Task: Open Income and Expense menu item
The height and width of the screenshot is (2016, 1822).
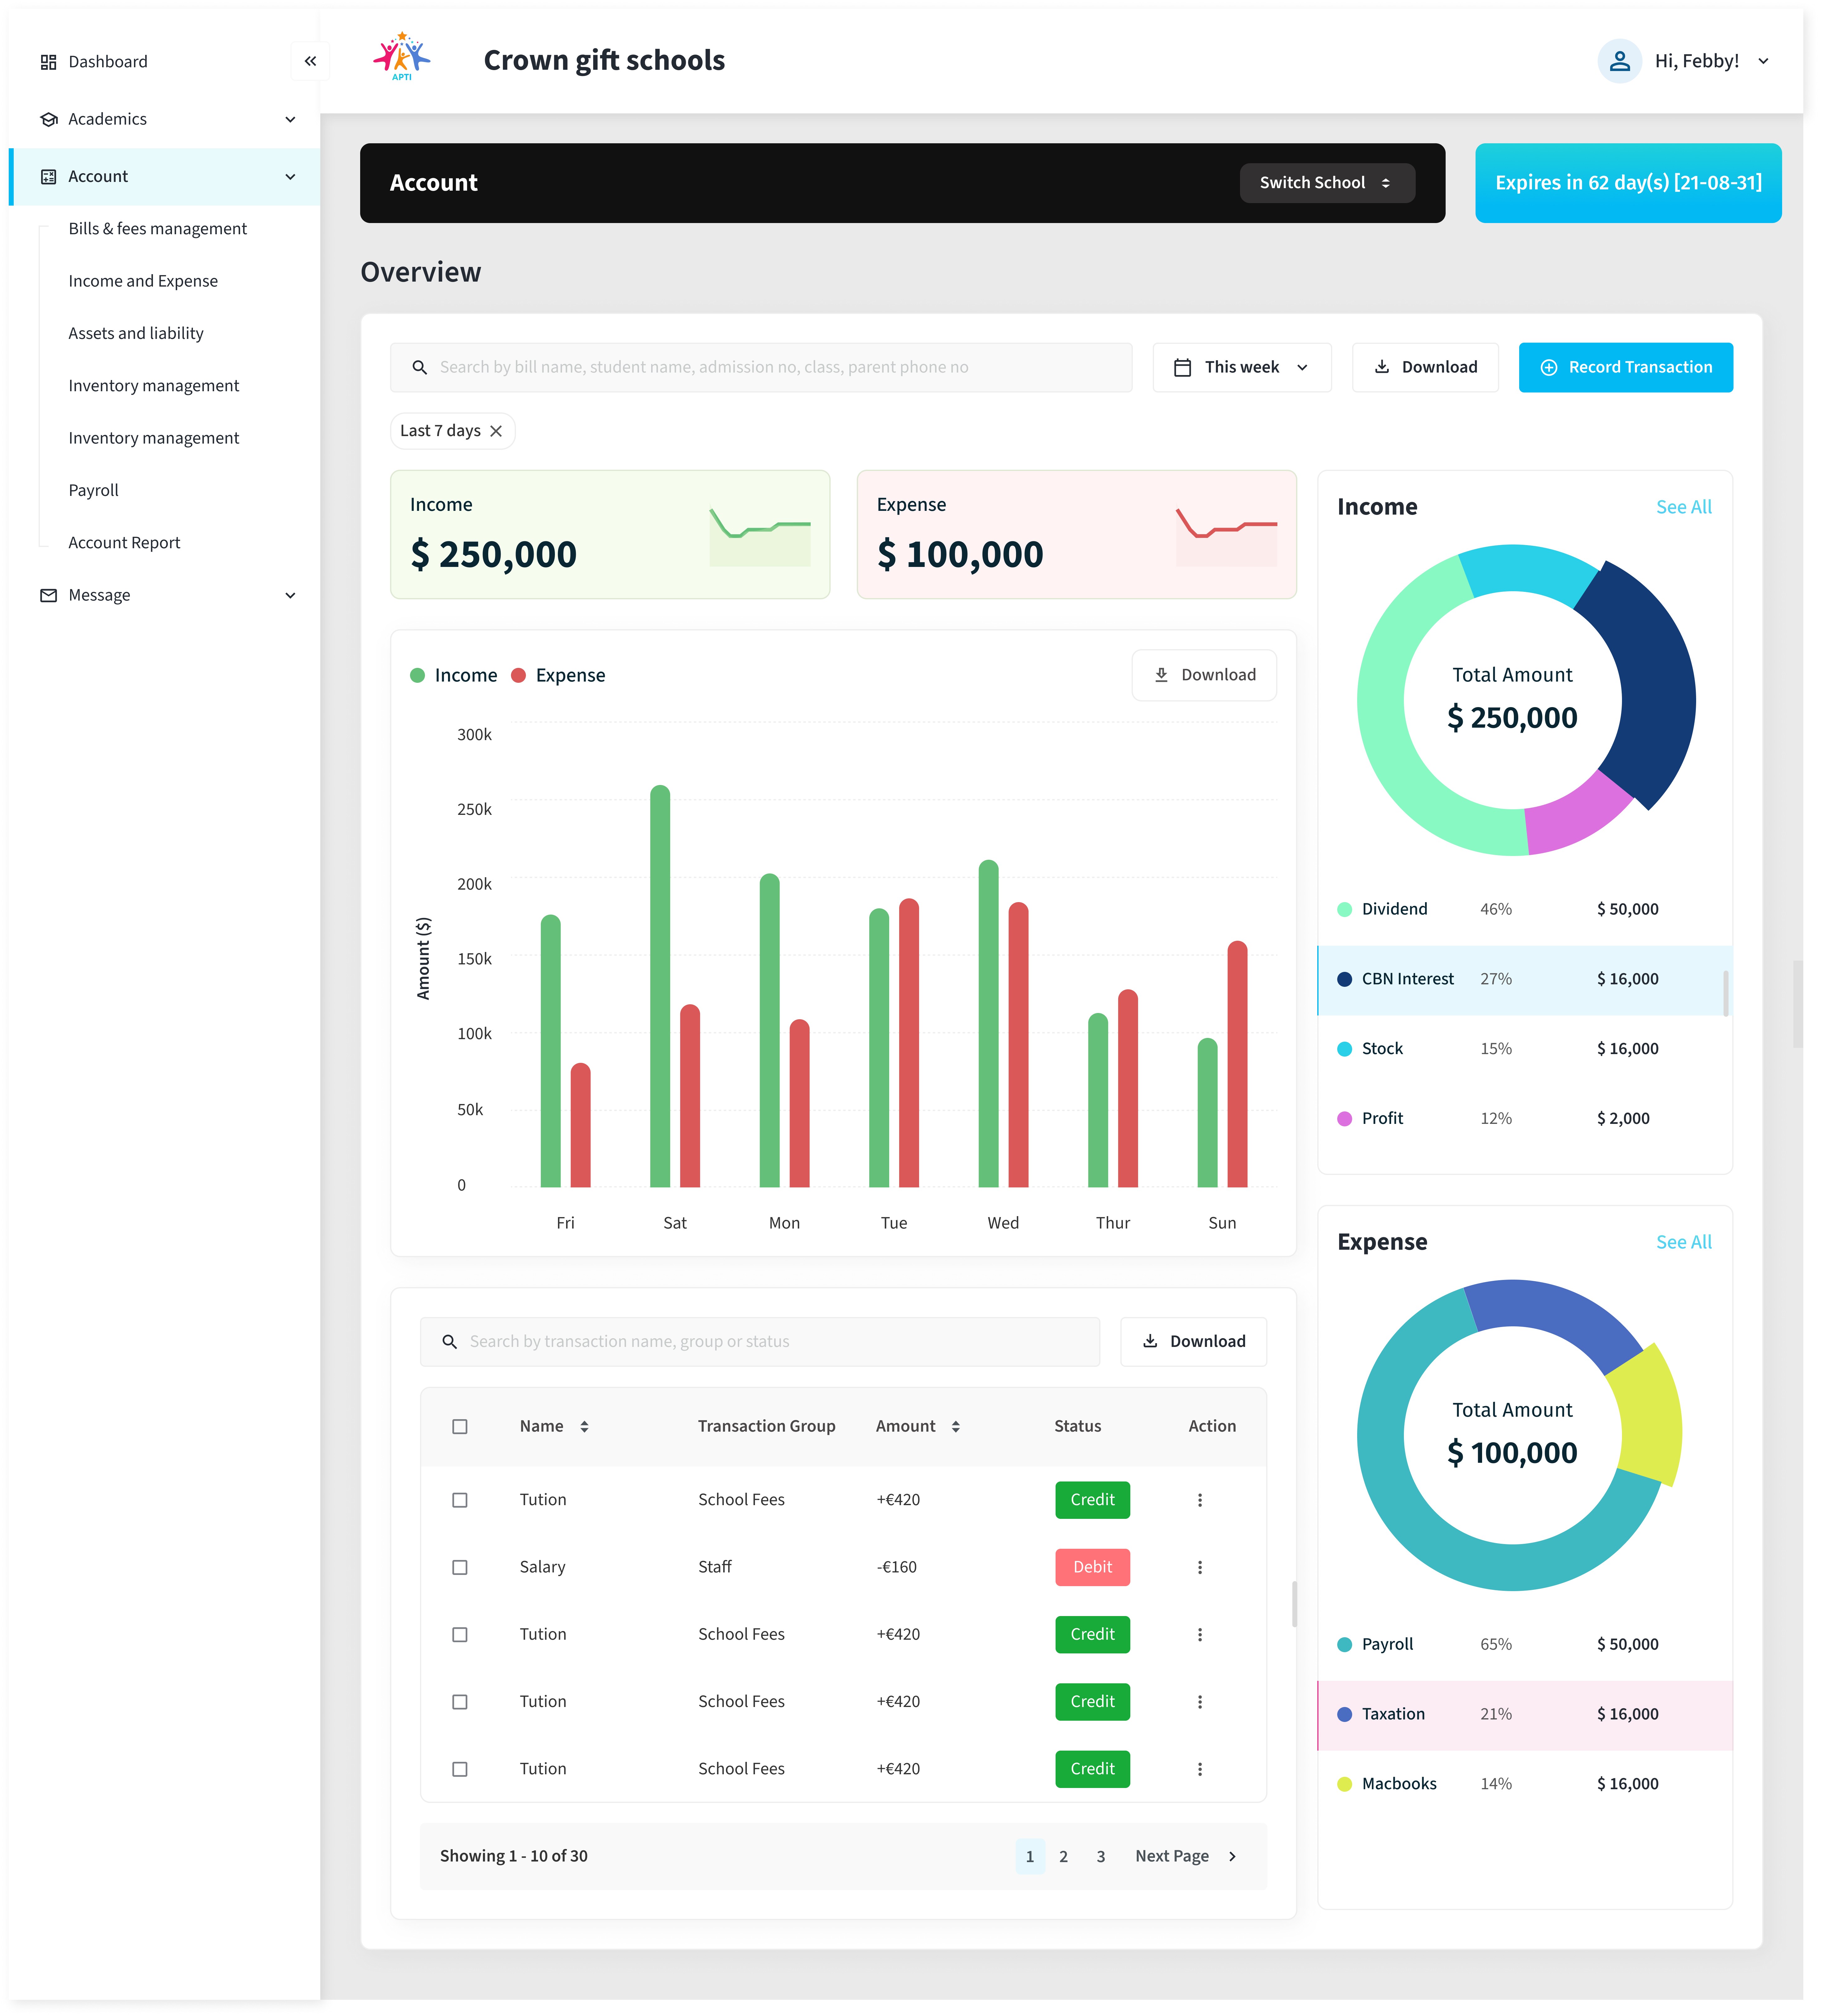Action: tap(143, 281)
